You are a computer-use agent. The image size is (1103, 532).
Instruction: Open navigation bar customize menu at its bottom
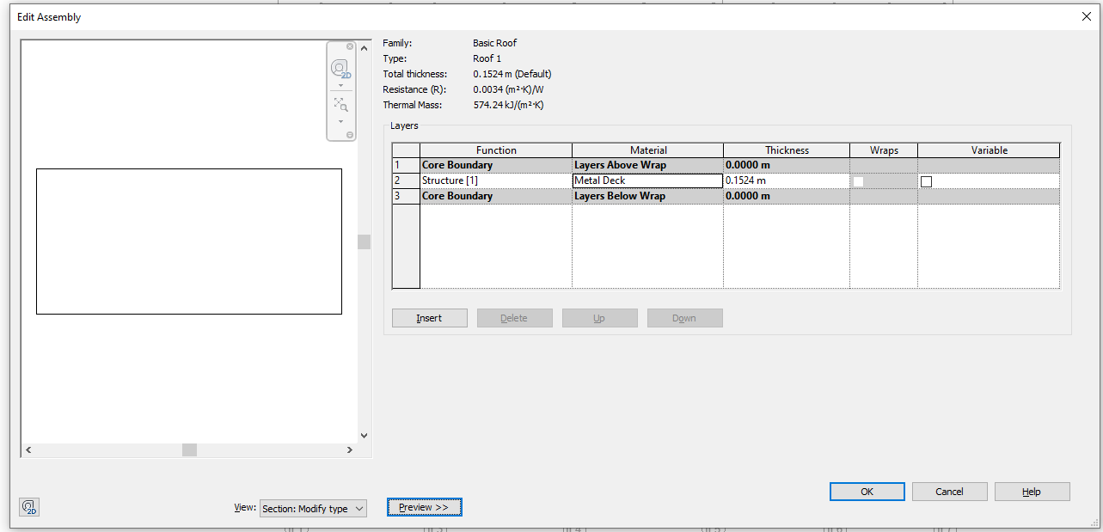(x=350, y=135)
